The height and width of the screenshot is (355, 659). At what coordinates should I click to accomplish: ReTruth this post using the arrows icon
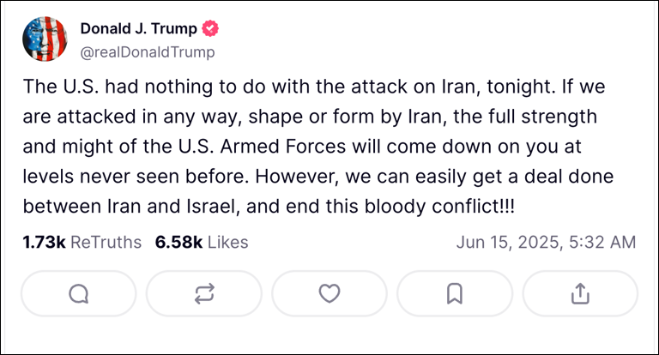tap(203, 294)
